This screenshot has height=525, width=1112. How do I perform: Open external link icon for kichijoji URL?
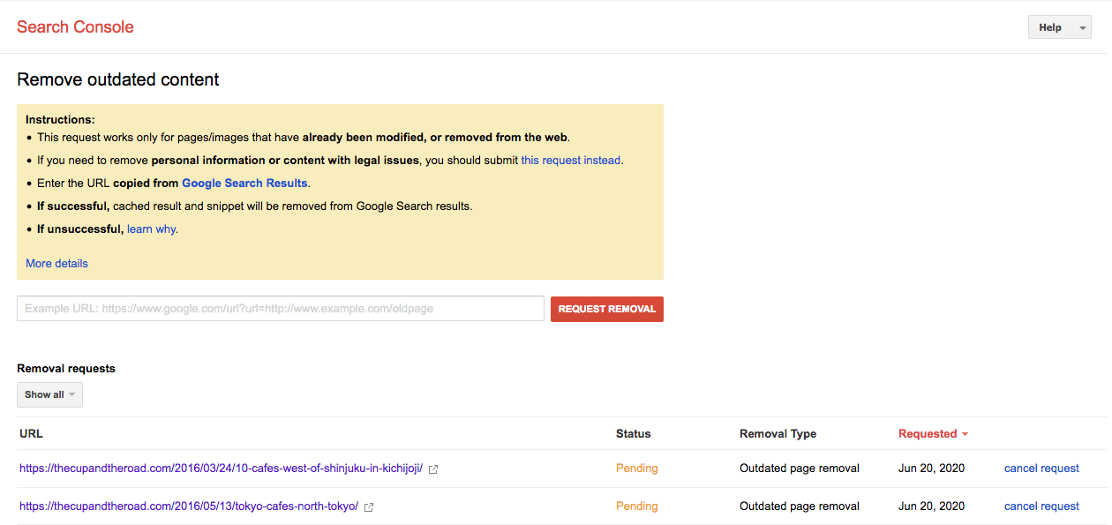(x=433, y=469)
